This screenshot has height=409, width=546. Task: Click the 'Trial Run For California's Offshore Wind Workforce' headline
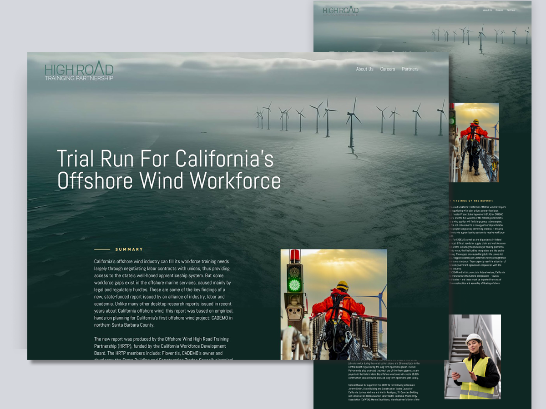pyautogui.click(x=168, y=170)
